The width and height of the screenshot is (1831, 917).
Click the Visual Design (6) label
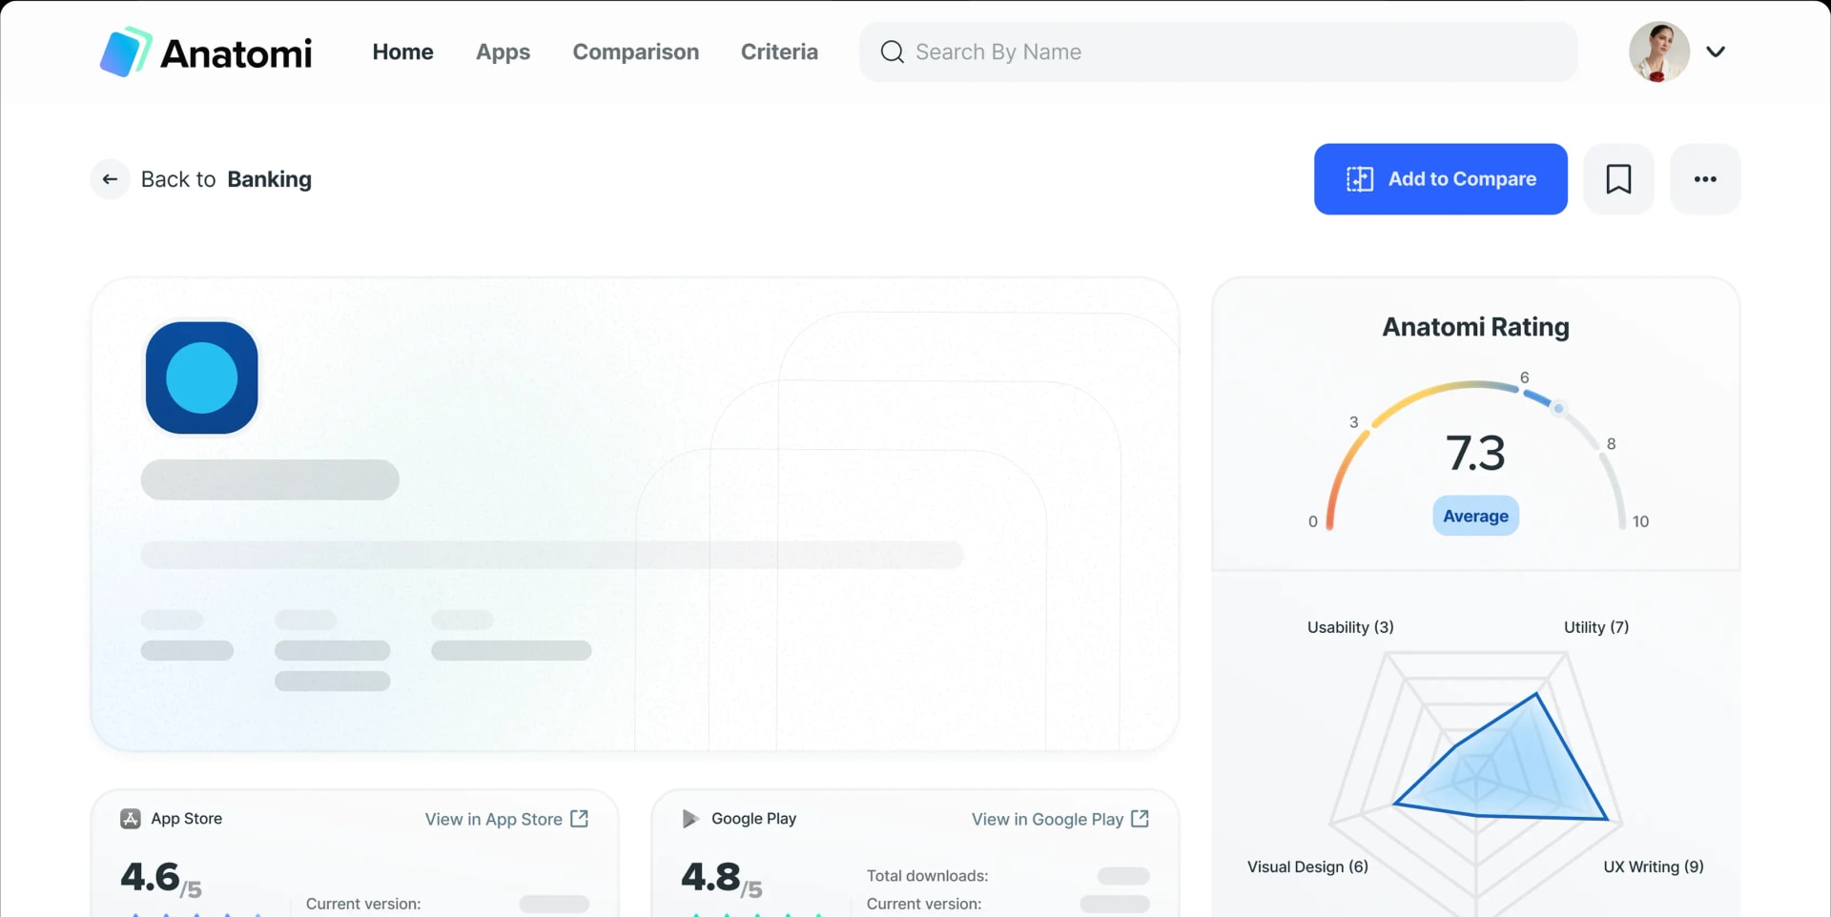tap(1307, 866)
